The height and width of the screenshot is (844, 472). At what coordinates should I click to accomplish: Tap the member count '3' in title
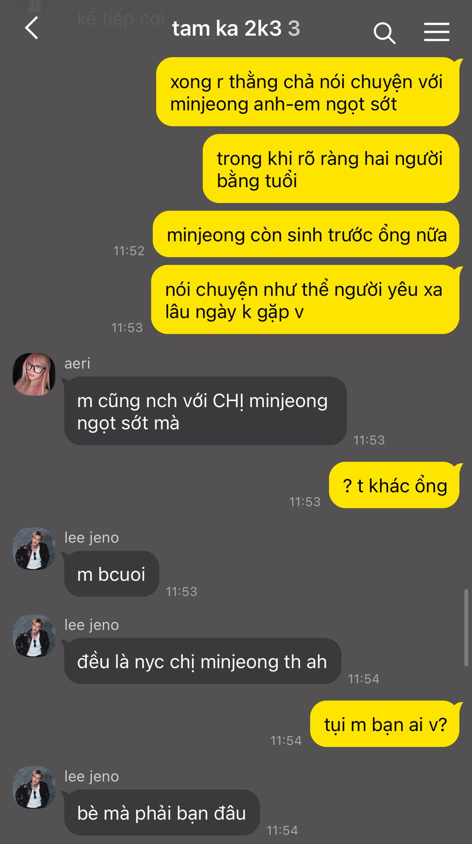pos(294,29)
